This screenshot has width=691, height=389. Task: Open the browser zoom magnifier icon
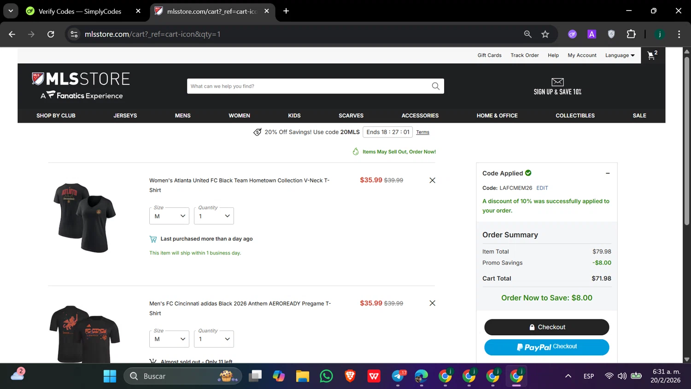coord(528,34)
